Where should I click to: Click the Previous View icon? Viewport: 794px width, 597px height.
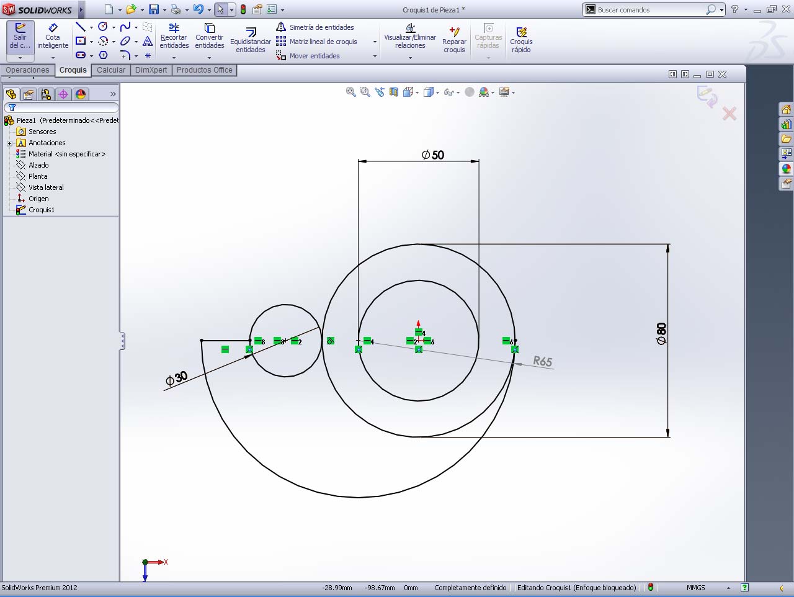[x=380, y=92]
